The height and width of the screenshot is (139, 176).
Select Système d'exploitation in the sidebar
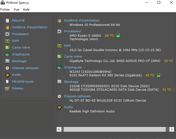point(29,27)
